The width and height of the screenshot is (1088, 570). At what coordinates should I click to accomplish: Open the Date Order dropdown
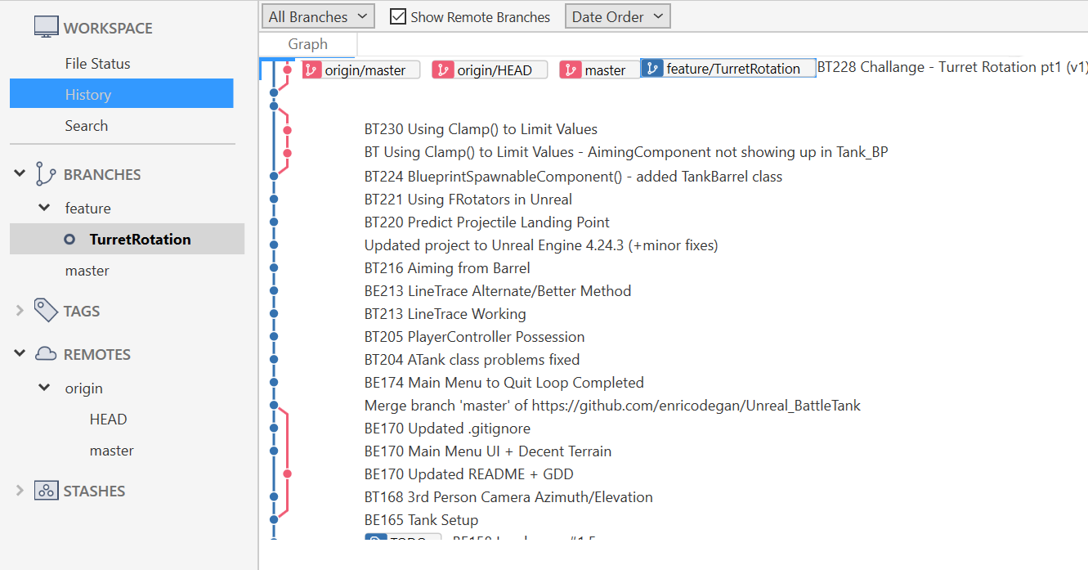(x=617, y=16)
